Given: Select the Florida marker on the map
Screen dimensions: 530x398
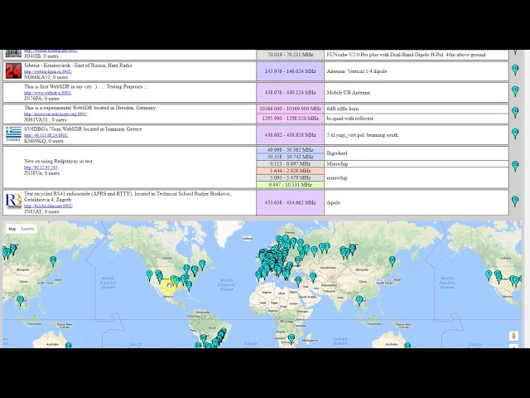Looking at the screenshot, I should [189, 286].
